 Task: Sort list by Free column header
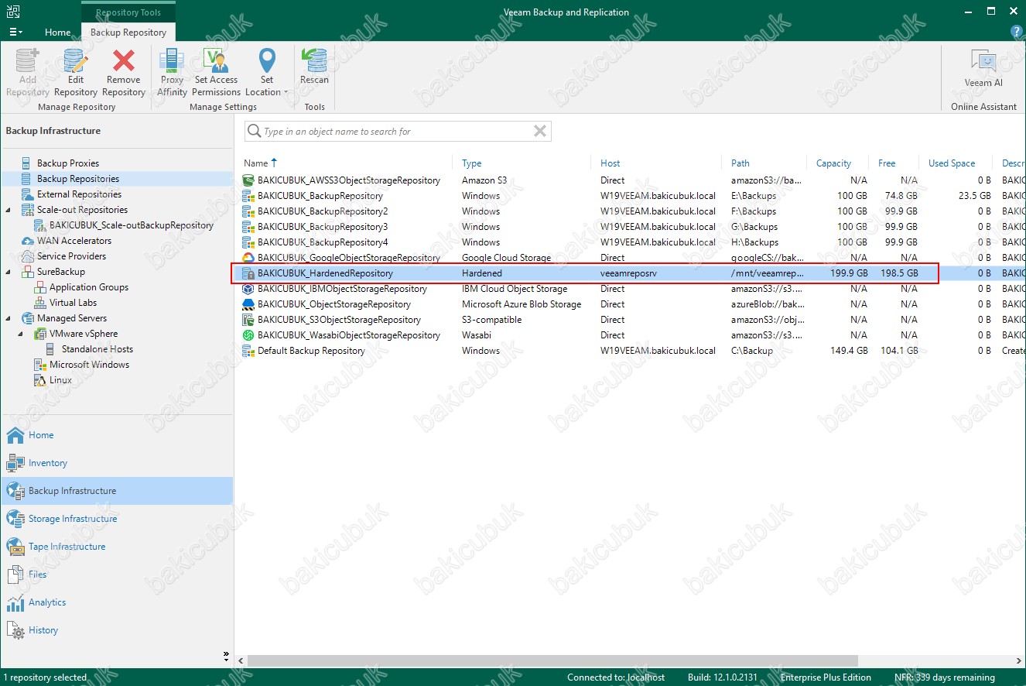click(x=887, y=163)
